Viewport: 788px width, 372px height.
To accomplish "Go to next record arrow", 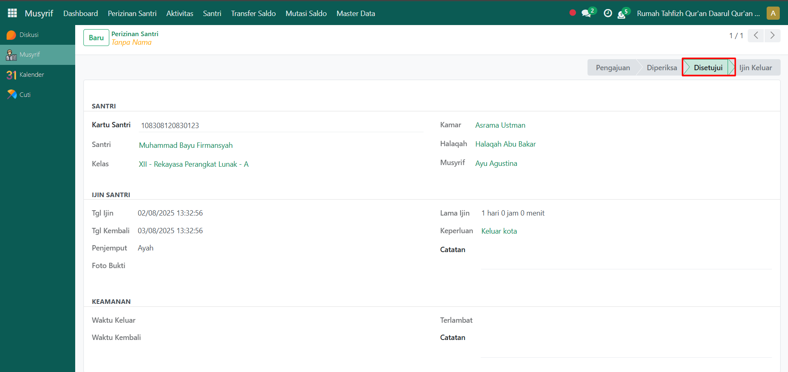I will [772, 36].
